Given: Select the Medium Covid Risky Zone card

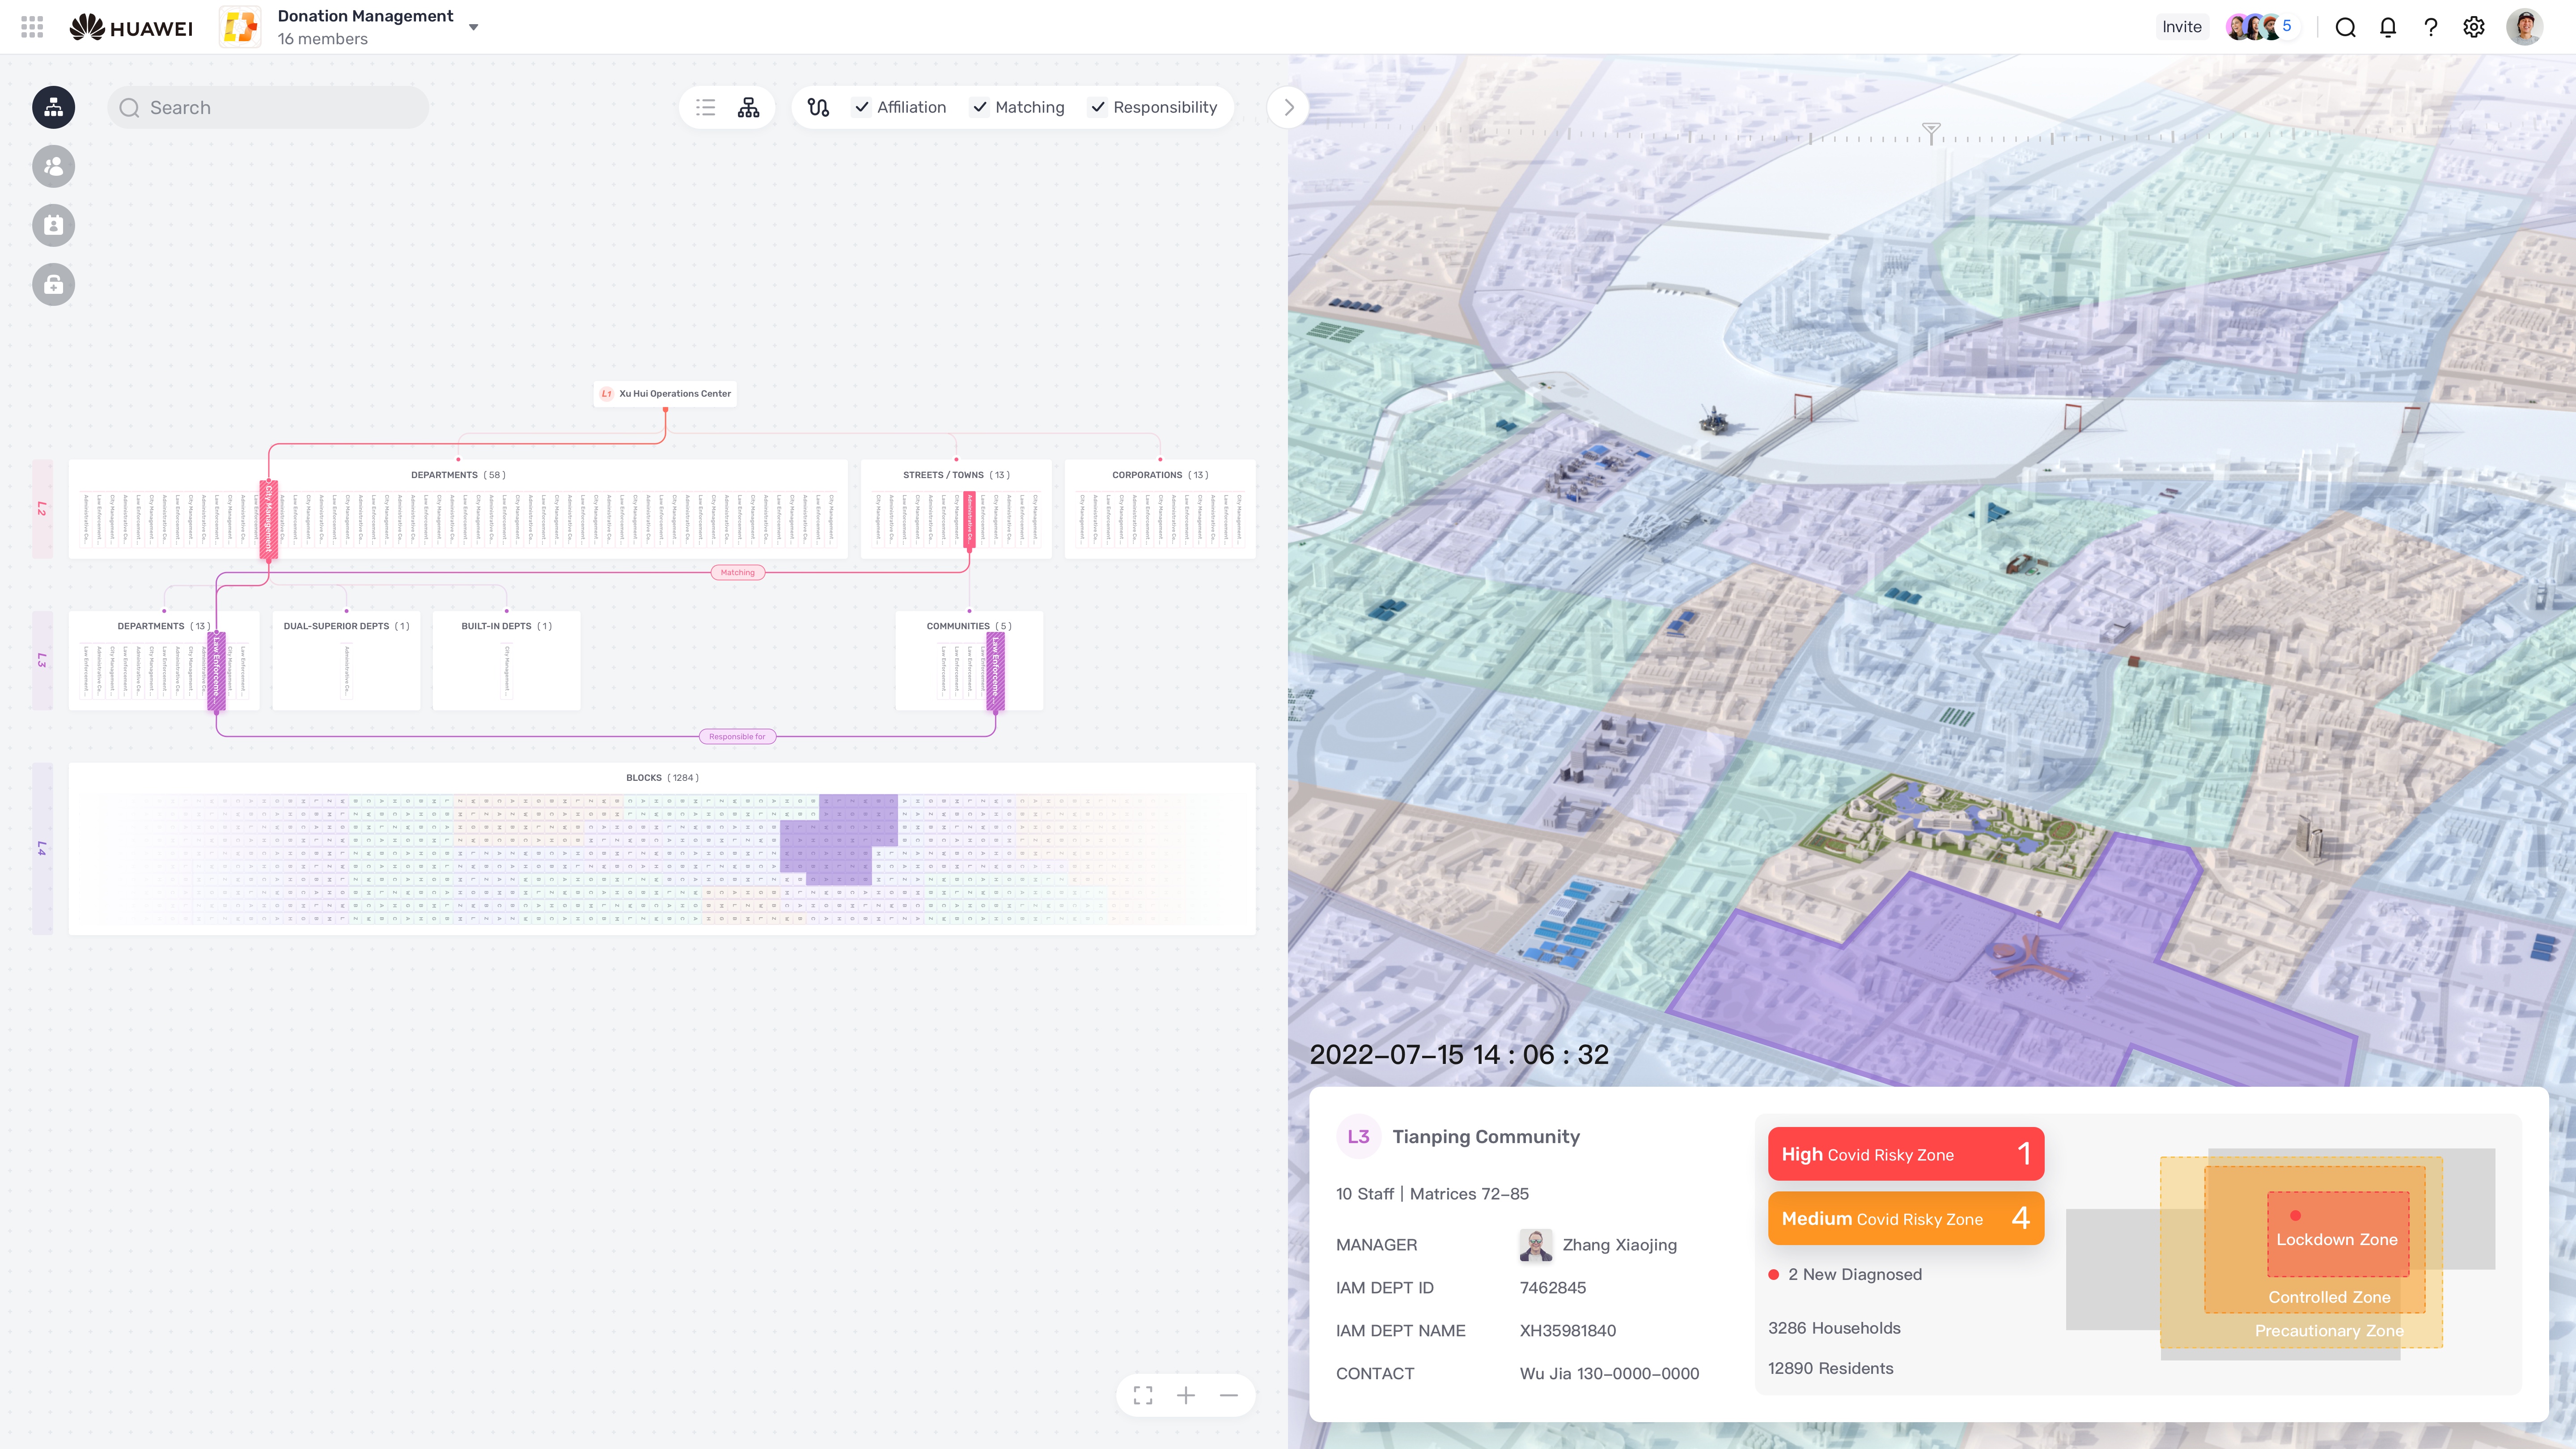Looking at the screenshot, I should click(x=1905, y=1218).
